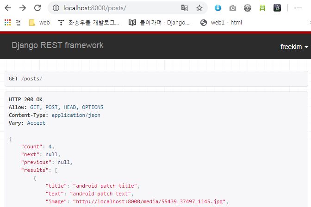This screenshot has width=311, height=207.
Task: Click the "android patch title" value
Action: coord(105,186)
